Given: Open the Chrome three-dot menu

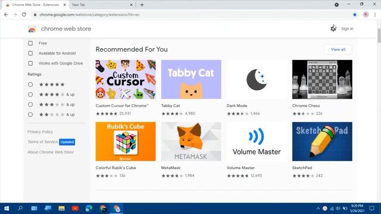Looking at the screenshot, I should pos(375,14).
